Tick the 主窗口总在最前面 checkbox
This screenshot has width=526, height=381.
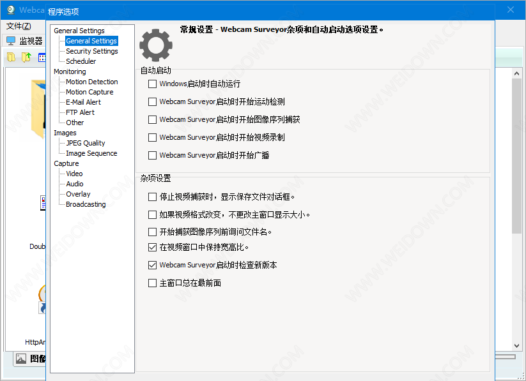tap(152, 283)
